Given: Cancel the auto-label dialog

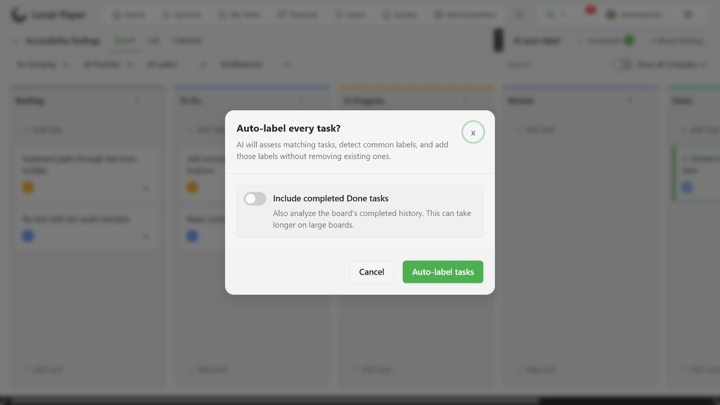Looking at the screenshot, I should [372, 272].
